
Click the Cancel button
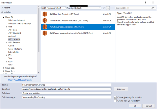149,106
